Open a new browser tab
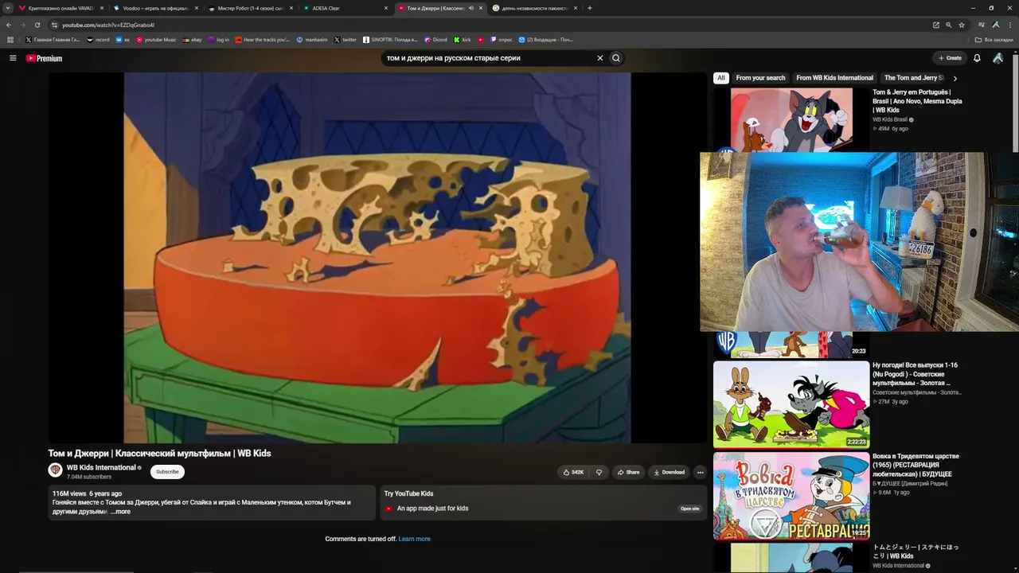The width and height of the screenshot is (1019, 573). point(589,8)
